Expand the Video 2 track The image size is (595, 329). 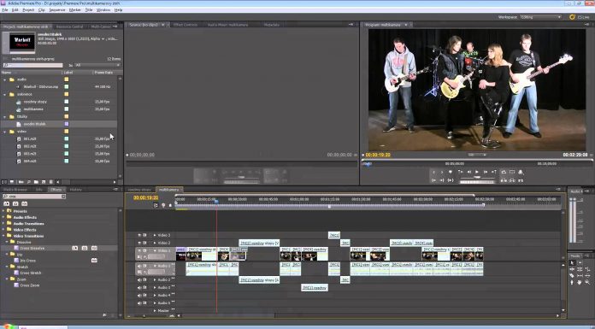[155, 243]
